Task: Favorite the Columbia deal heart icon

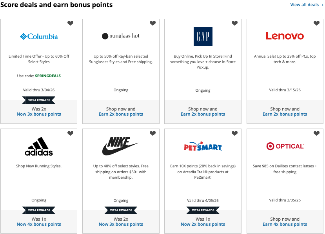Action: 71,24
